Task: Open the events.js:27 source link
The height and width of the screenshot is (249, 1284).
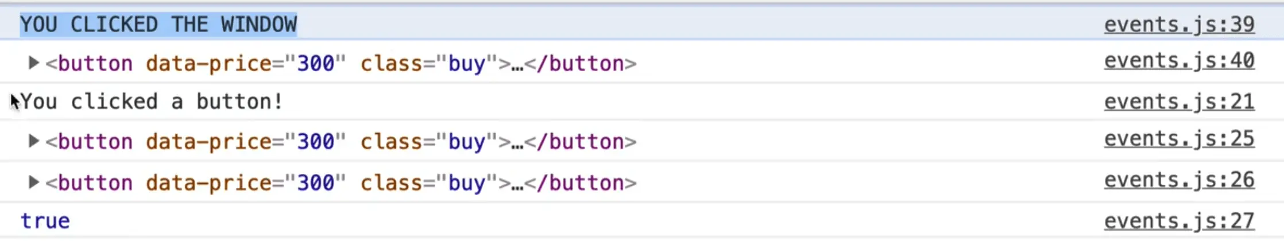Action: tap(1179, 221)
